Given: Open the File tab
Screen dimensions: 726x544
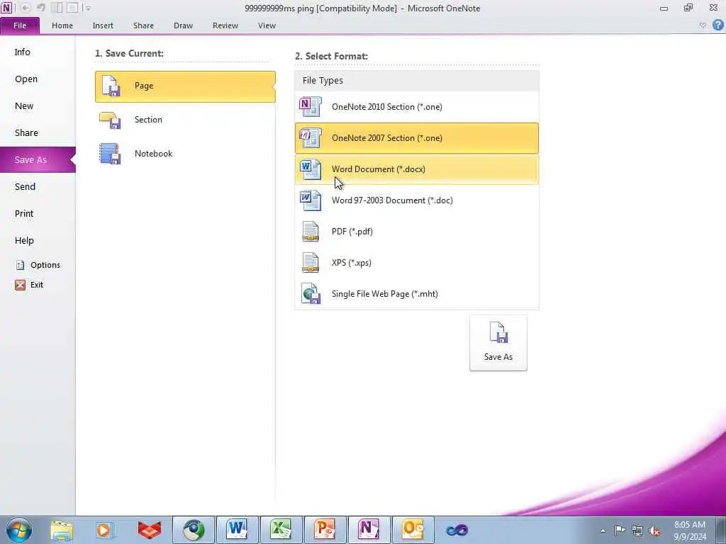Looking at the screenshot, I should point(20,25).
